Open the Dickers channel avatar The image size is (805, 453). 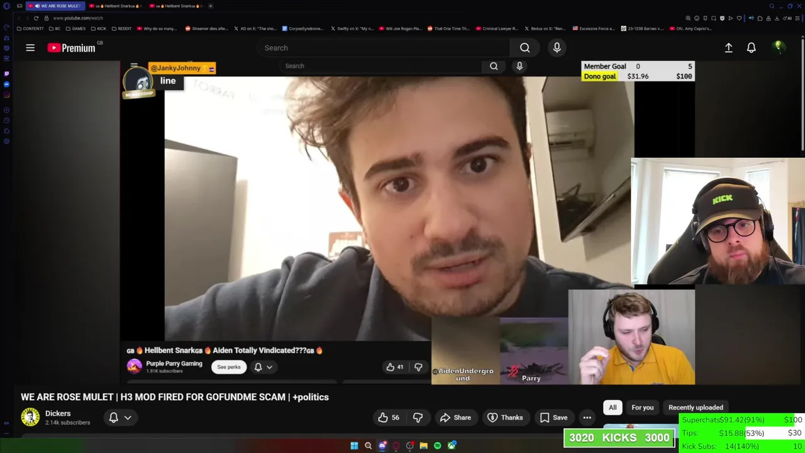pos(30,417)
